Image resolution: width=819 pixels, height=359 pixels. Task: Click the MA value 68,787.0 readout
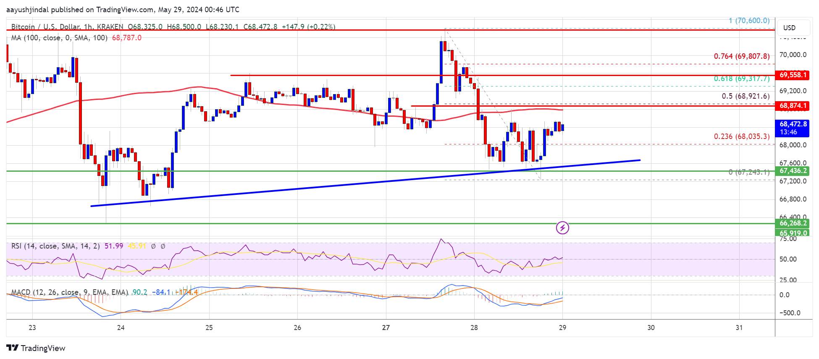[126, 38]
